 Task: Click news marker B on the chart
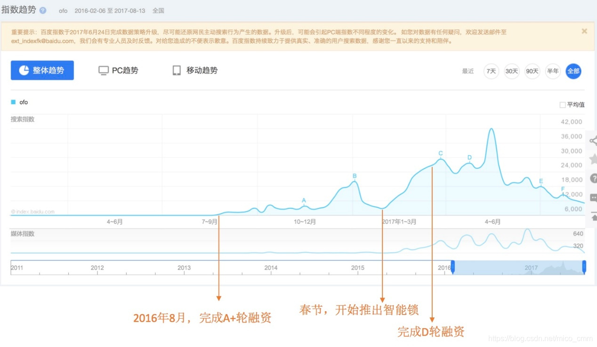point(355,176)
